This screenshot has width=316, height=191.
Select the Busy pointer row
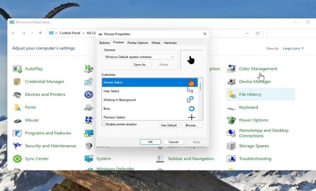[x=150, y=108]
